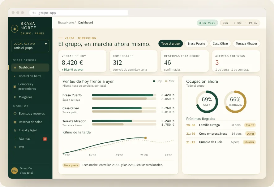Click the red Alarmas badge showing 3
Image resolution: width=274 pixels, height=187 pixels.
click(45, 139)
